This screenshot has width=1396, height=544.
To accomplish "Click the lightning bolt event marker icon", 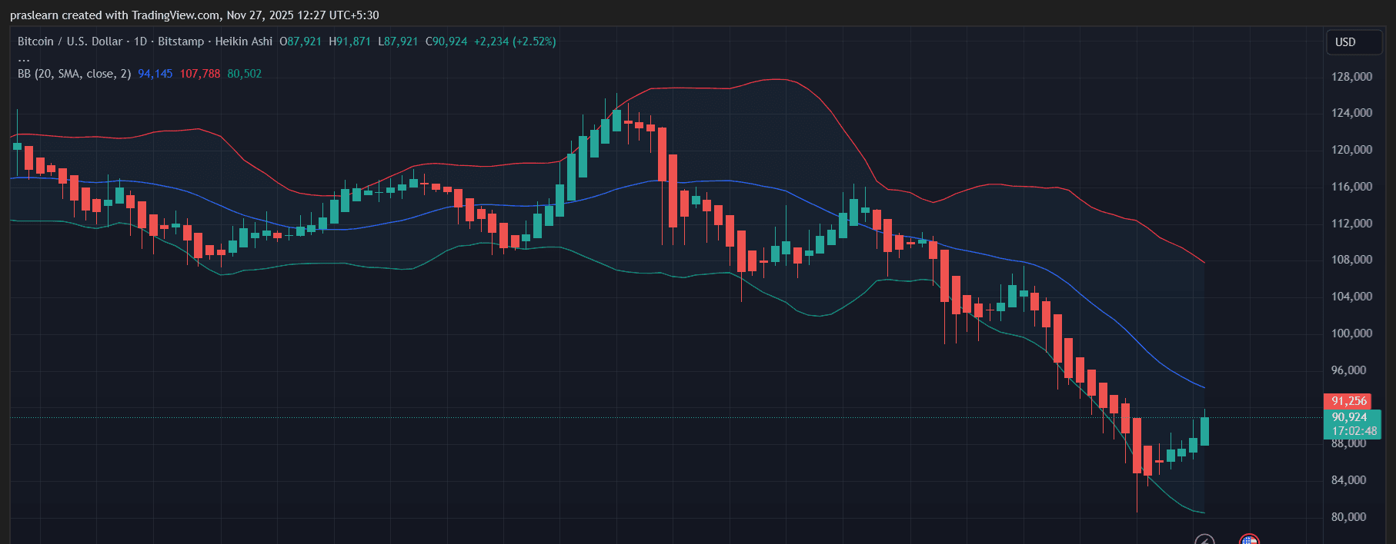I will click(x=1204, y=539).
